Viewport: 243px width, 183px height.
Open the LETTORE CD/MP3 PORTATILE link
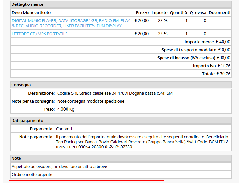[40, 34]
